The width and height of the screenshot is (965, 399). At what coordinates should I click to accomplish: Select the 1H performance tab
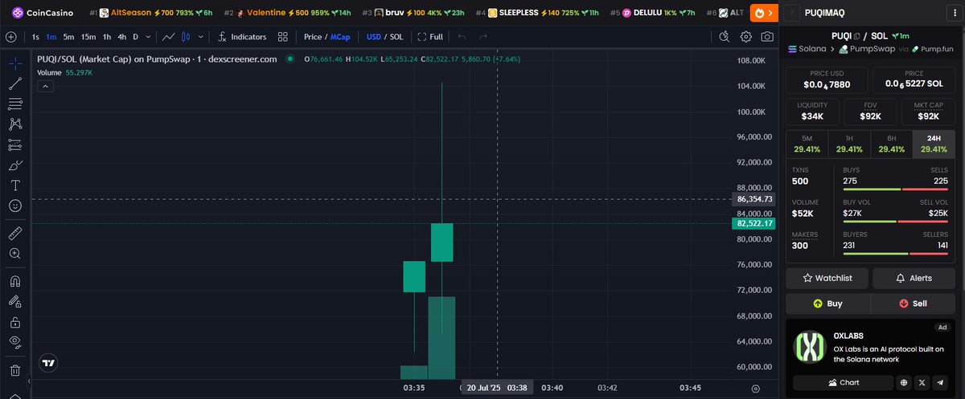pyautogui.click(x=849, y=144)
